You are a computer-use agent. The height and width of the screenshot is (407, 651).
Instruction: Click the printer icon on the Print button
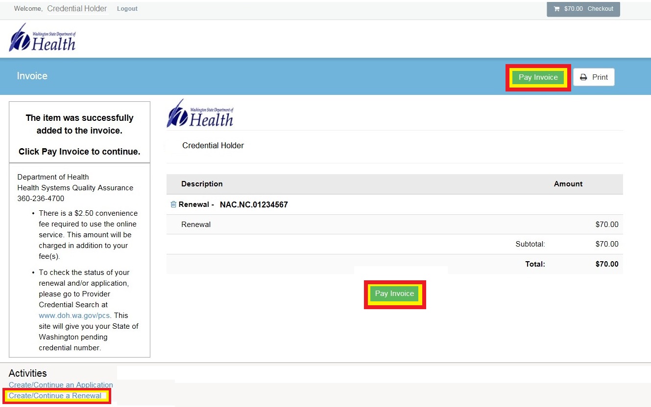[583, 77]
